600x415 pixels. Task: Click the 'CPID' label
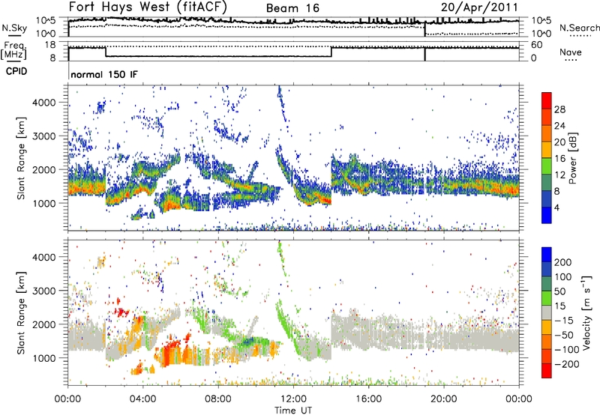click(16, 71)
